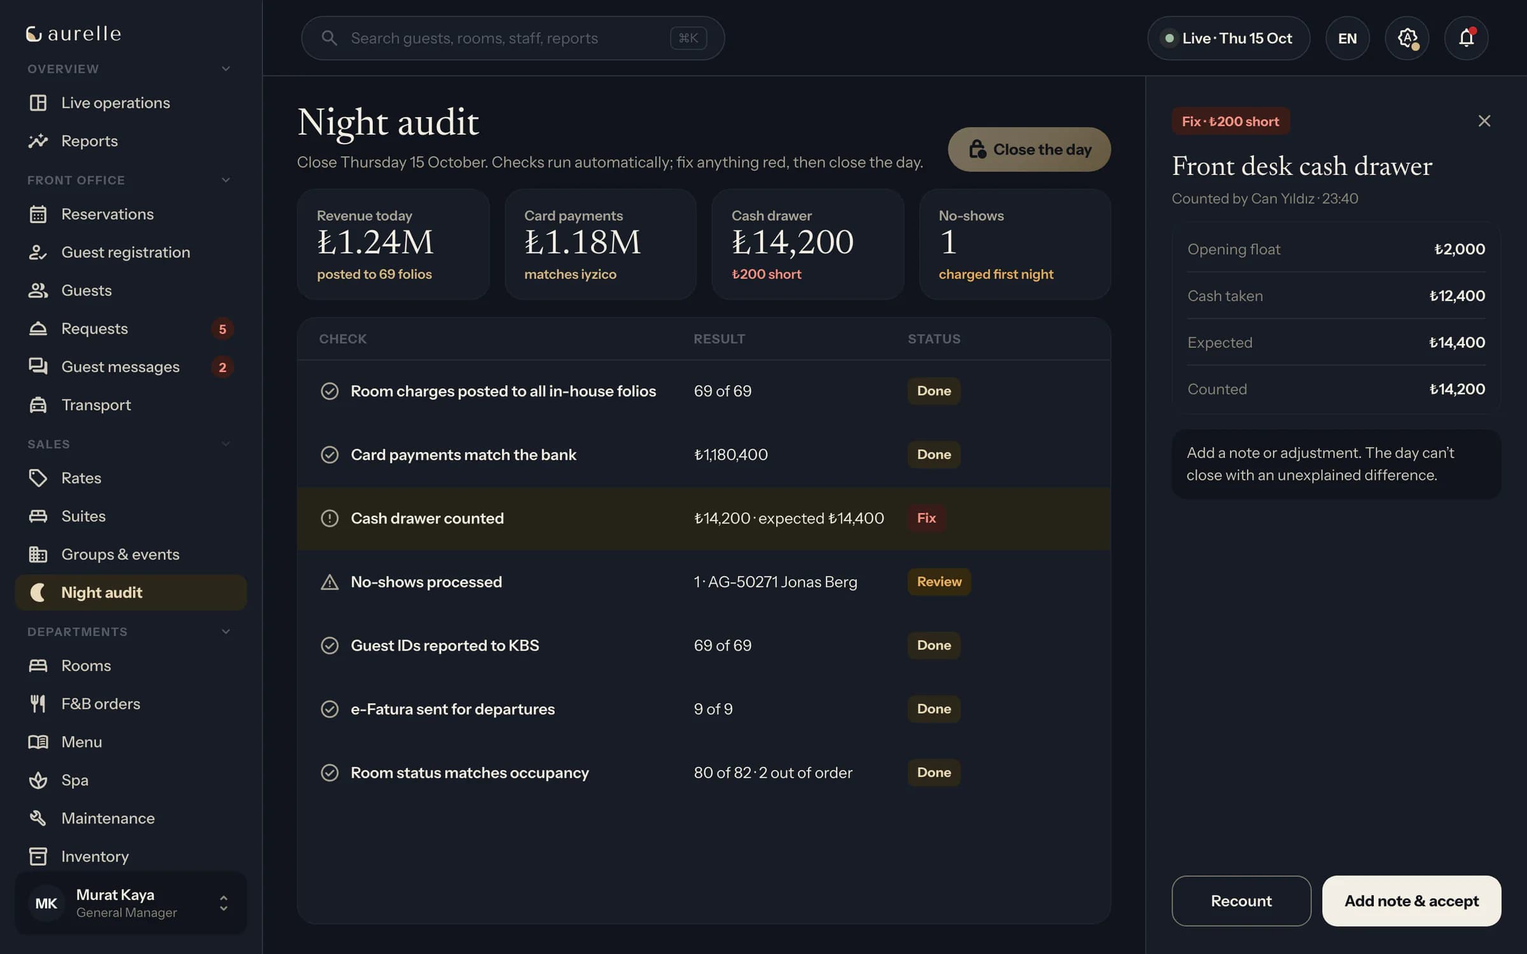Viewport: 1527px width, 954px height.
Task: Open Guests in the sidebar
Action: click(131, 291)
